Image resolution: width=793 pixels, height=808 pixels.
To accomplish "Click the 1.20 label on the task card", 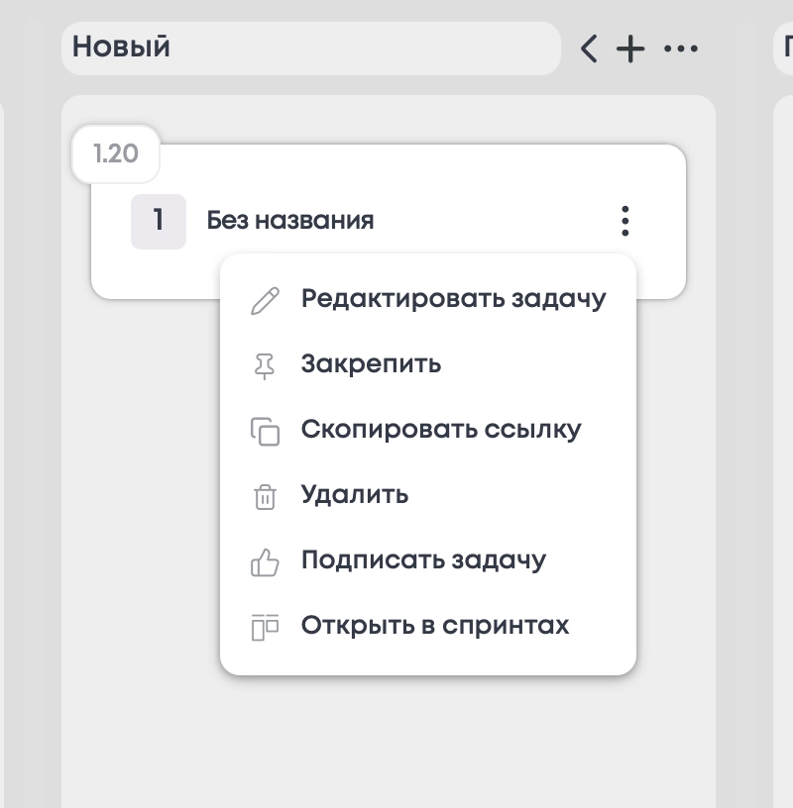I will coord(116,154).
